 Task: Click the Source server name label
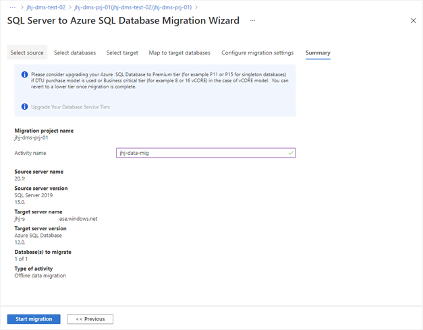(x=39, y=172)
